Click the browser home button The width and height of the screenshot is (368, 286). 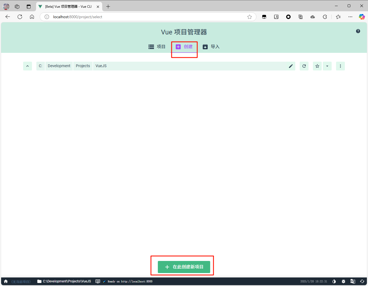click(32, 17)
